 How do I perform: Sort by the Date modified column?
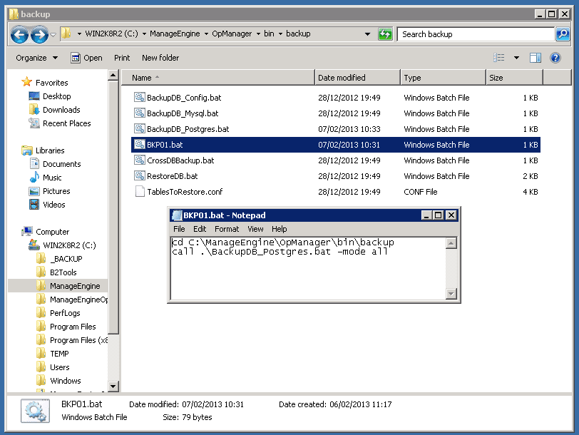coord(357,78)
